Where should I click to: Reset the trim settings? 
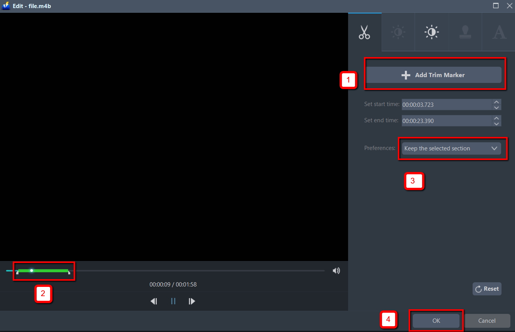(487, 289)
